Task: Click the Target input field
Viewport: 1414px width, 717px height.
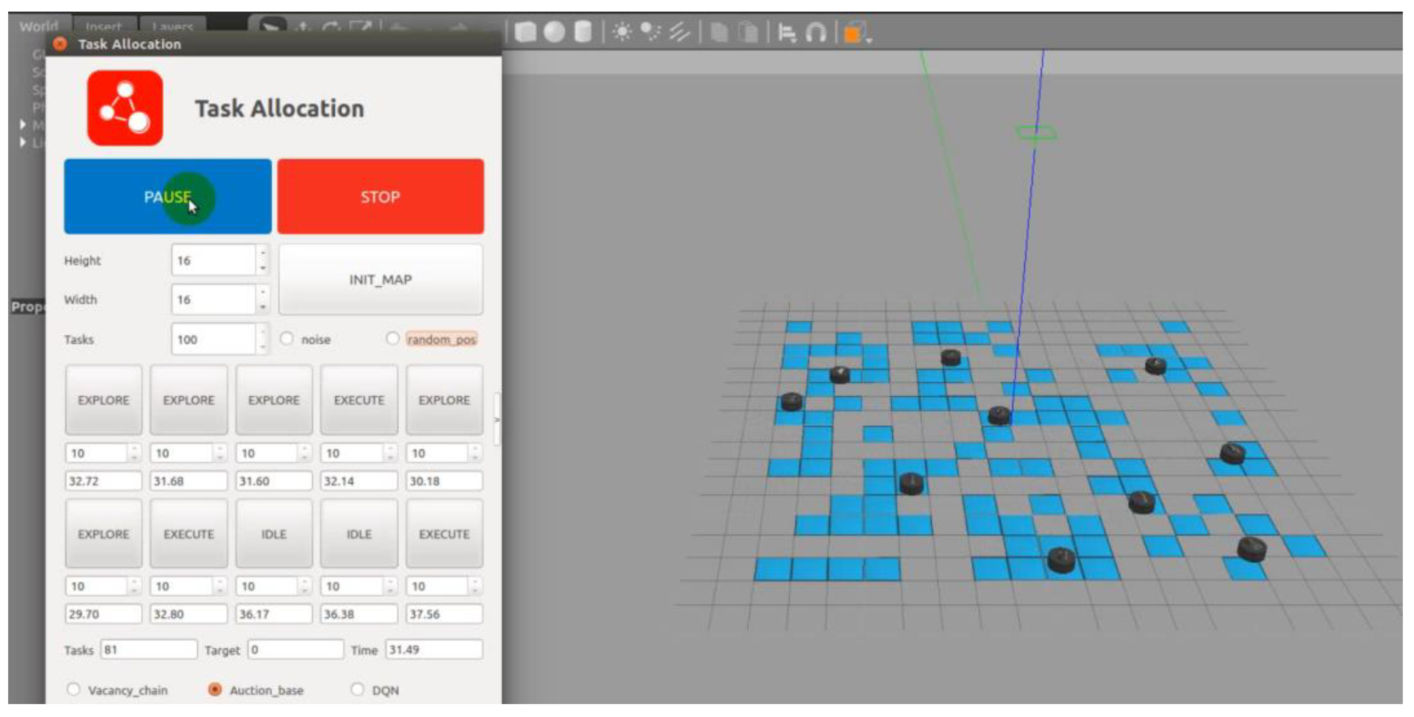Action: [x=295, y=649]
